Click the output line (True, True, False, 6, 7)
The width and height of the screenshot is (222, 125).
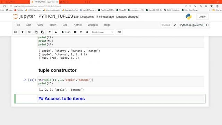click(x=59, y=58)
